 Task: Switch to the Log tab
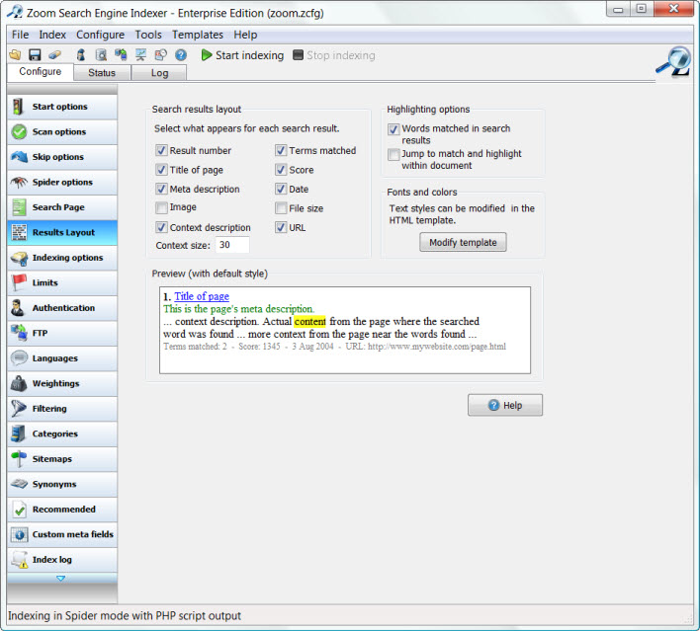coord(159,73)
